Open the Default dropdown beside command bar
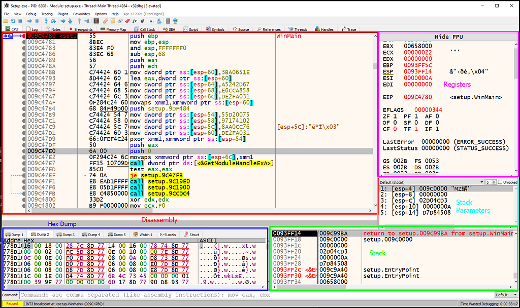Image resolution: width=520 pixels, height=308 pixels. 506,295
